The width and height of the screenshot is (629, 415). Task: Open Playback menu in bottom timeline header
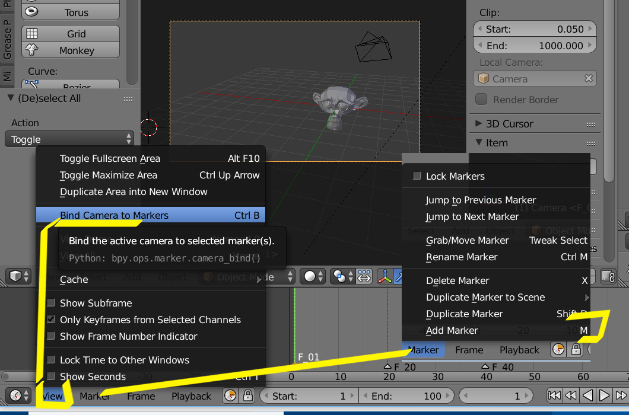coord(191,396)
